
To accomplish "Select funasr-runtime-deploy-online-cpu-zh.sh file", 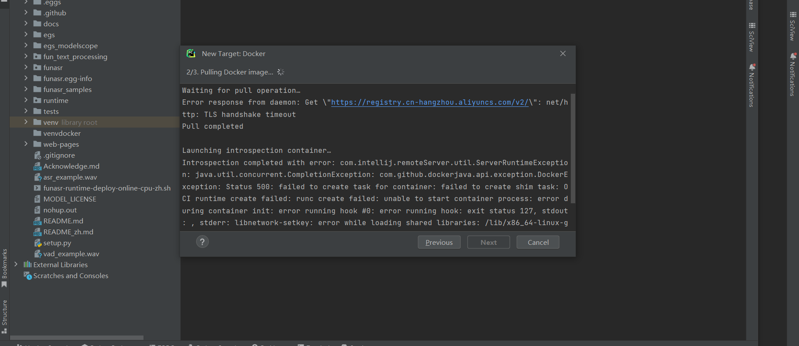I will point(107,188).
